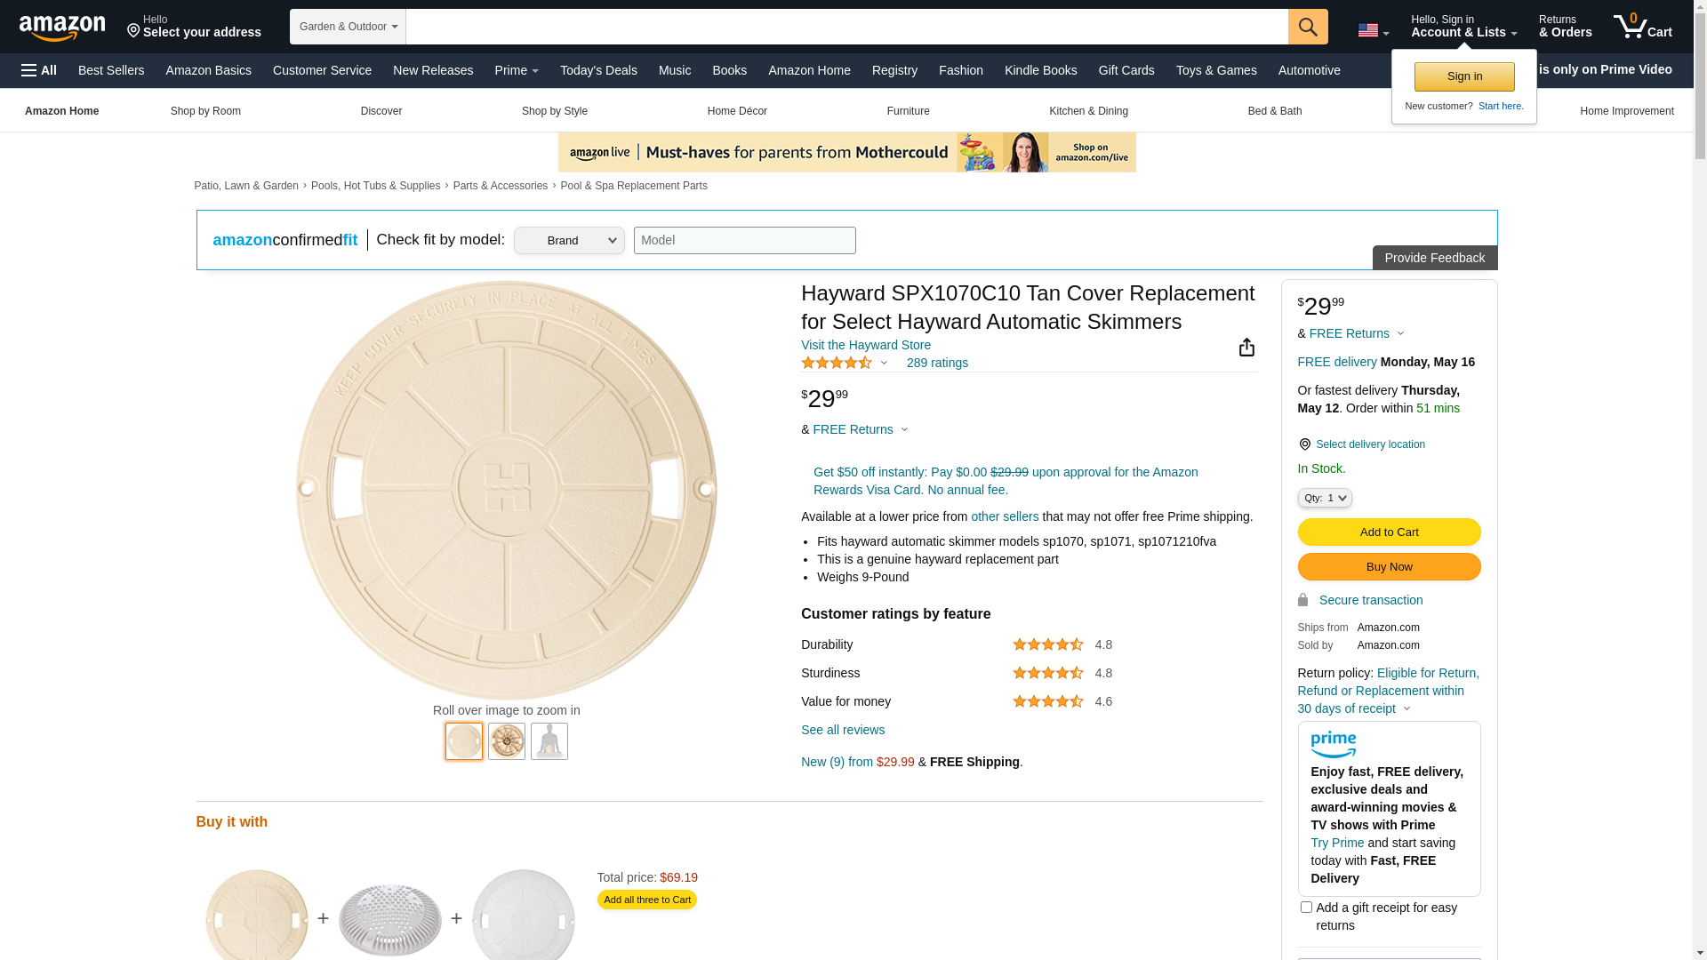
Task: Expand the star ratings popover chevron
Action: (x=884, y=363)
